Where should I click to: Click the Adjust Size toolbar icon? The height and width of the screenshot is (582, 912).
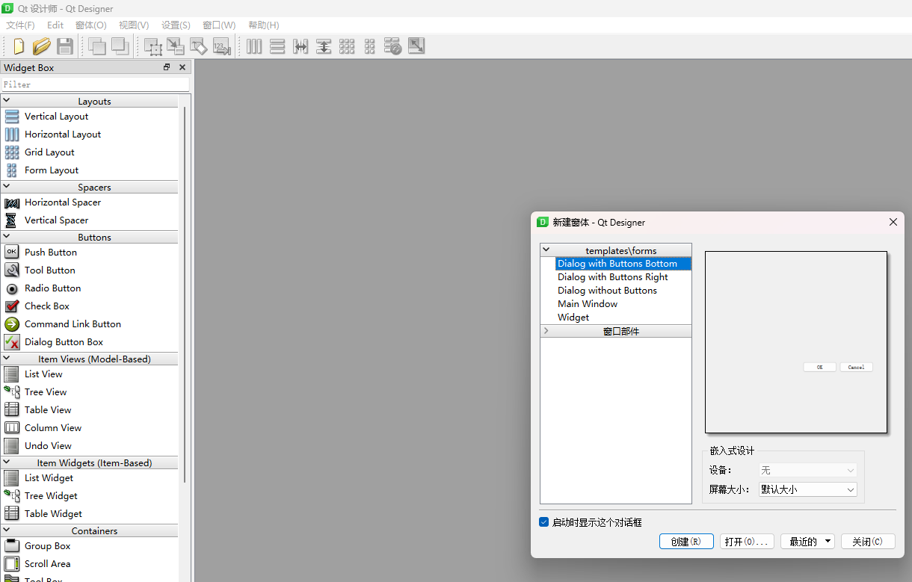(x=416, y=46)
